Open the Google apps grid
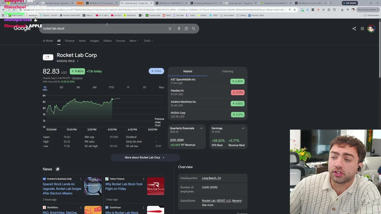 coord(362,29)
